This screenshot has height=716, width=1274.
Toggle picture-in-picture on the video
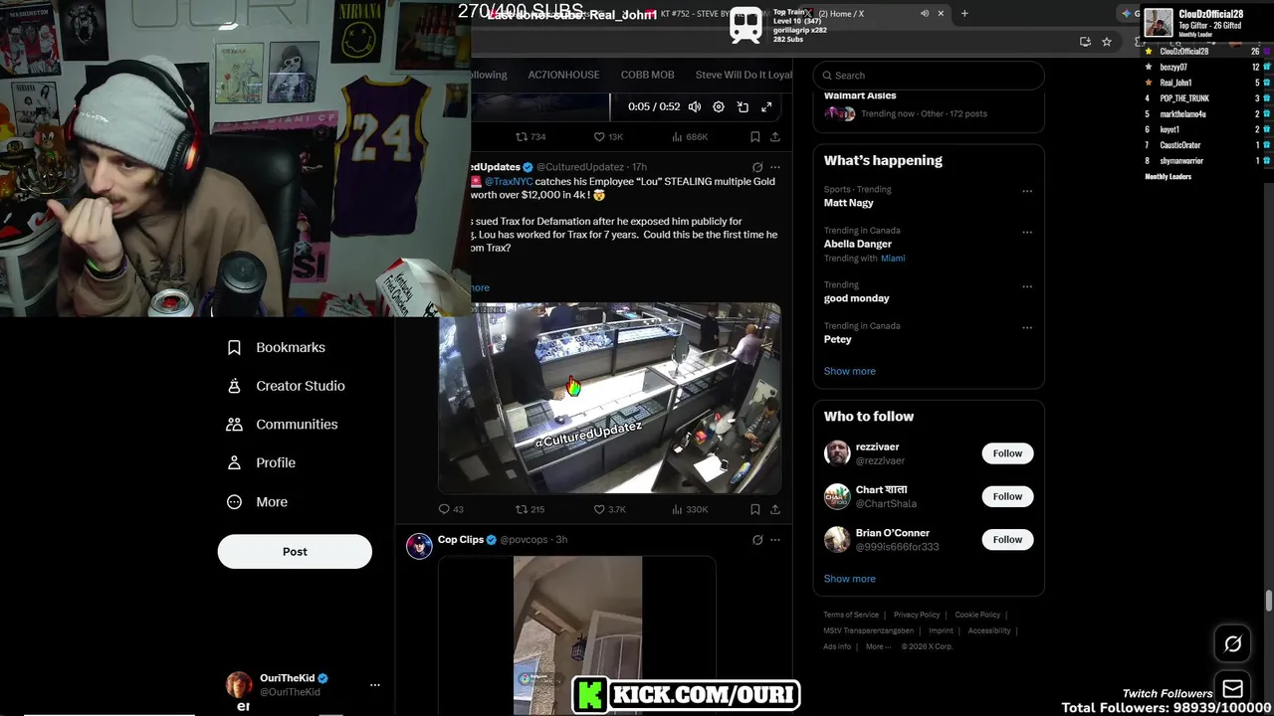click(x=743, y=106)
